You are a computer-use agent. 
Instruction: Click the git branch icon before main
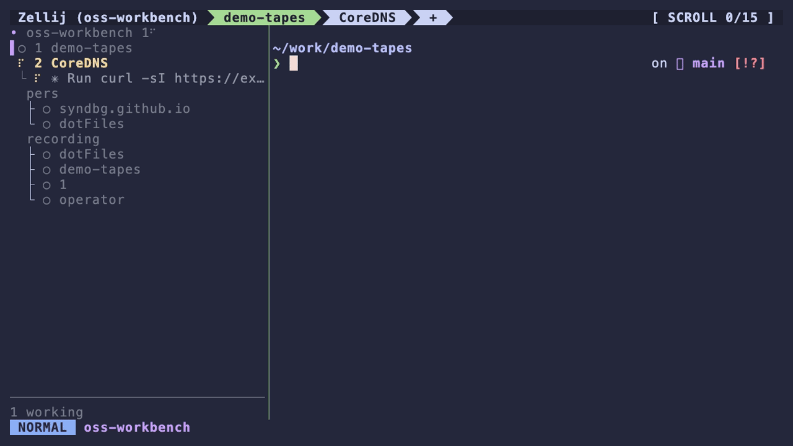[x=680, y=63]
